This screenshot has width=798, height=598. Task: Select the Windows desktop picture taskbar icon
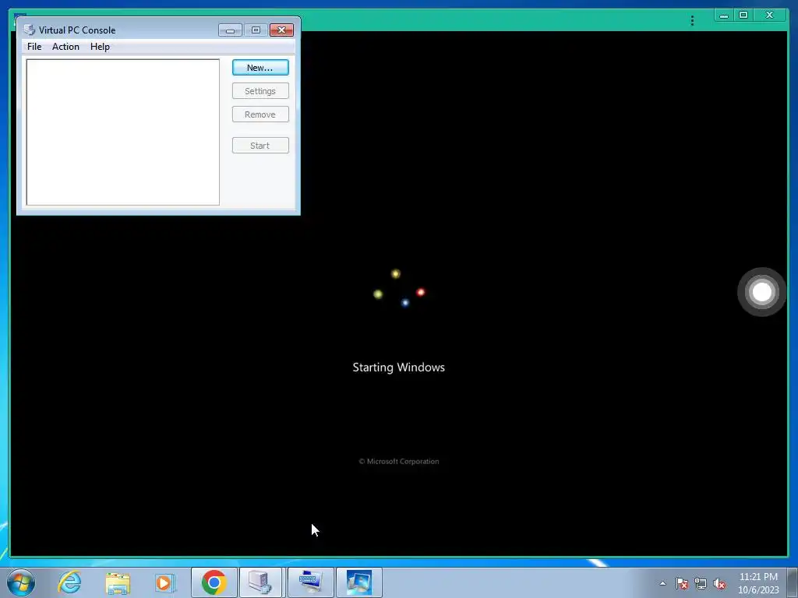pyautogui.click(x=359, y=582)
